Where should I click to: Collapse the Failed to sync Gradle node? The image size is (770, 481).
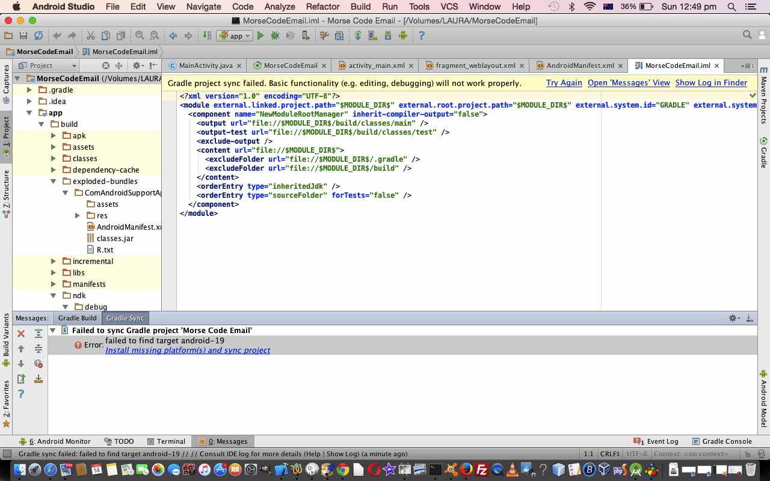pyautogui.click(x=53, y=331)
